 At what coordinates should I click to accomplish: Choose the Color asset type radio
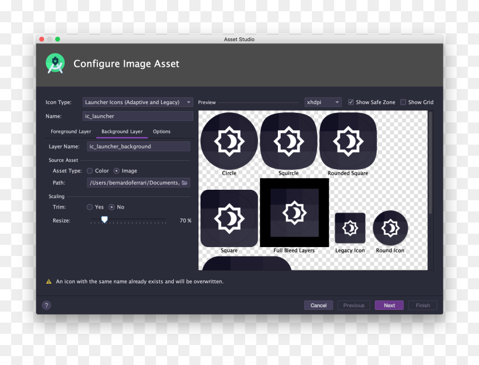(90, 171)
